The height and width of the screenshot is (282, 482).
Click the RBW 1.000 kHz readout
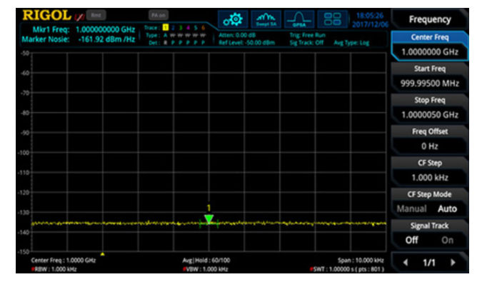click(x=54, y=269)
